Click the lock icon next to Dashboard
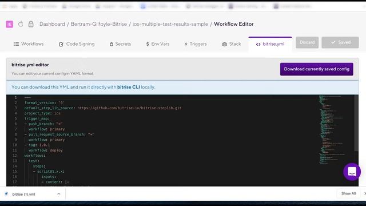 [x=31, y=24]
